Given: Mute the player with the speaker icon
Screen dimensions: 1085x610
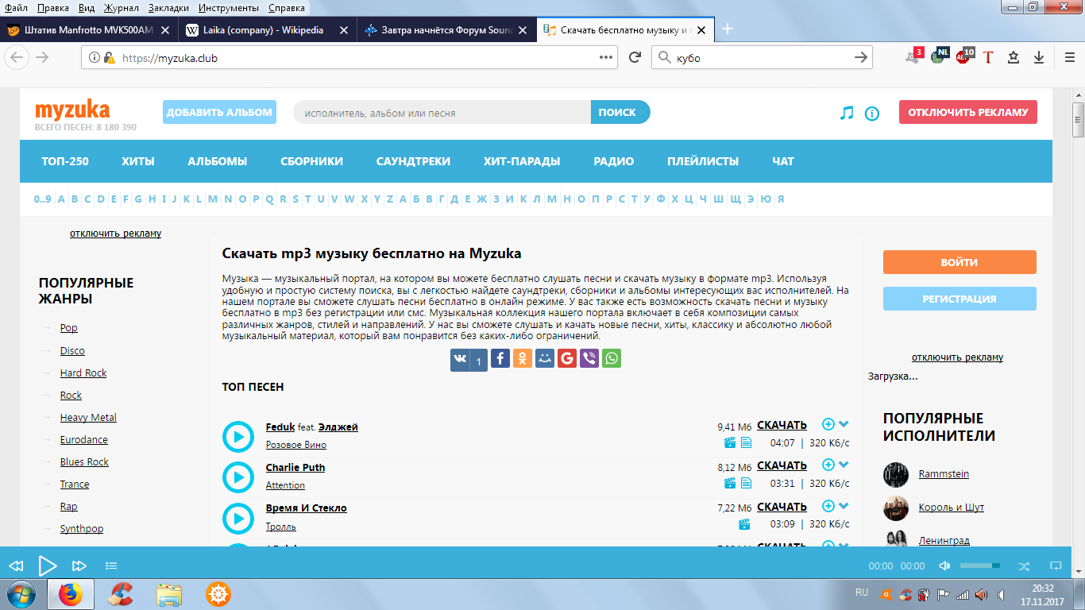Looking at the screenshot, I should [x=944, y=566].
